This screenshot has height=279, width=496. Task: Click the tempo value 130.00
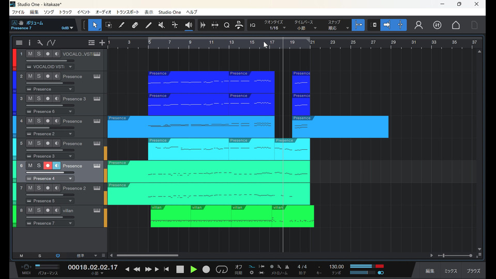coord(336,267)
